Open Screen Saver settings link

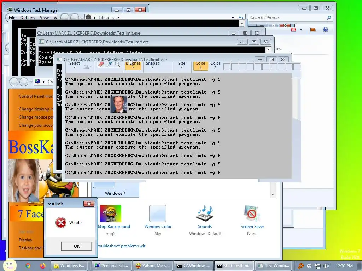point(252,227)
